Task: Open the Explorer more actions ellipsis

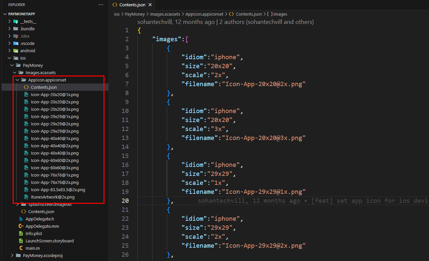Action: [101, 5]
